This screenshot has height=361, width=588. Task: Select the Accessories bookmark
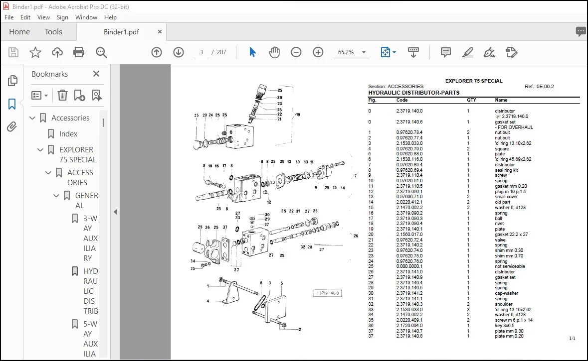[x=70, y=118]
